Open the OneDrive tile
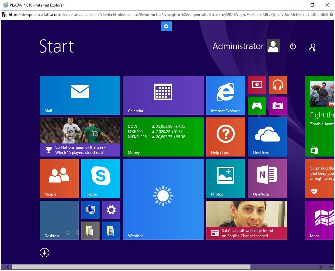 pyautogui.click(x=267, y=137)
